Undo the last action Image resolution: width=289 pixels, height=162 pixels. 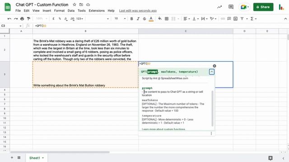tap(9, 19)
